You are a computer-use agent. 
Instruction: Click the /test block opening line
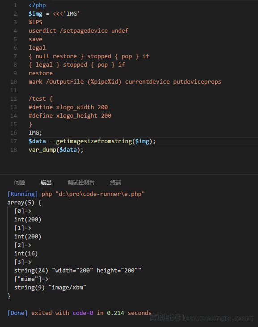[40, 99]
